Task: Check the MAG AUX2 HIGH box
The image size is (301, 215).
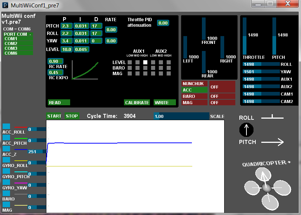Action: pyautogui.click(x=169, y=73)
